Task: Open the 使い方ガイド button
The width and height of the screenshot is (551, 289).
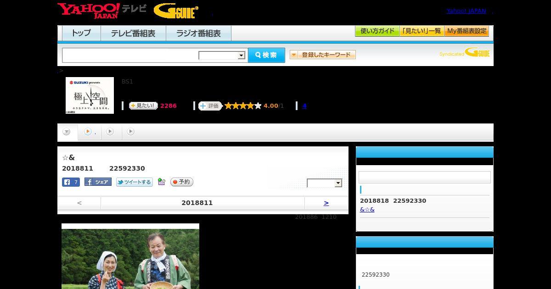Action: pos(377,31)
